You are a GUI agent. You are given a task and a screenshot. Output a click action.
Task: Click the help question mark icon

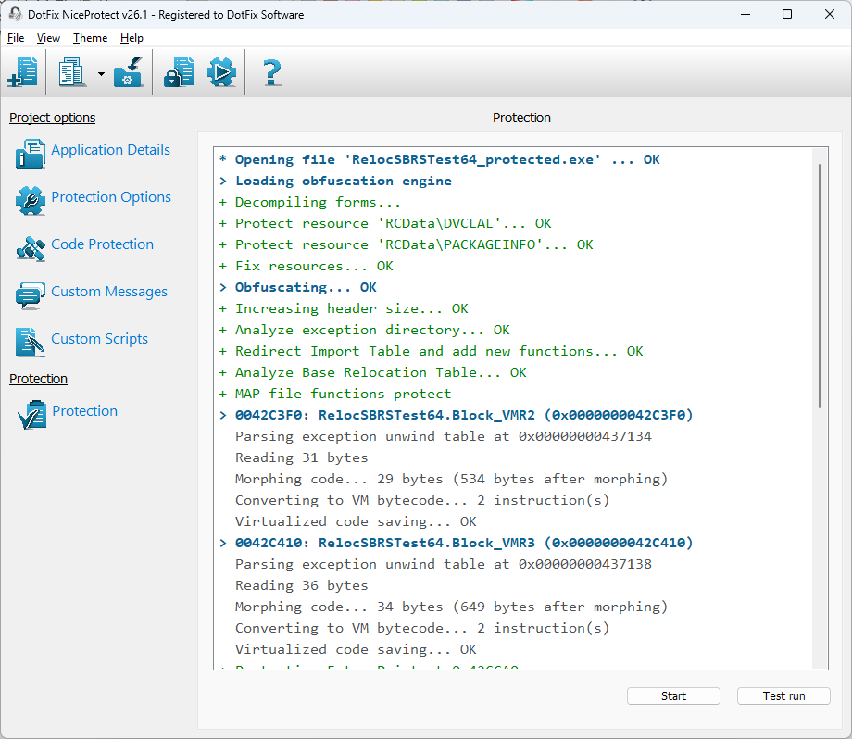(271, 72)
